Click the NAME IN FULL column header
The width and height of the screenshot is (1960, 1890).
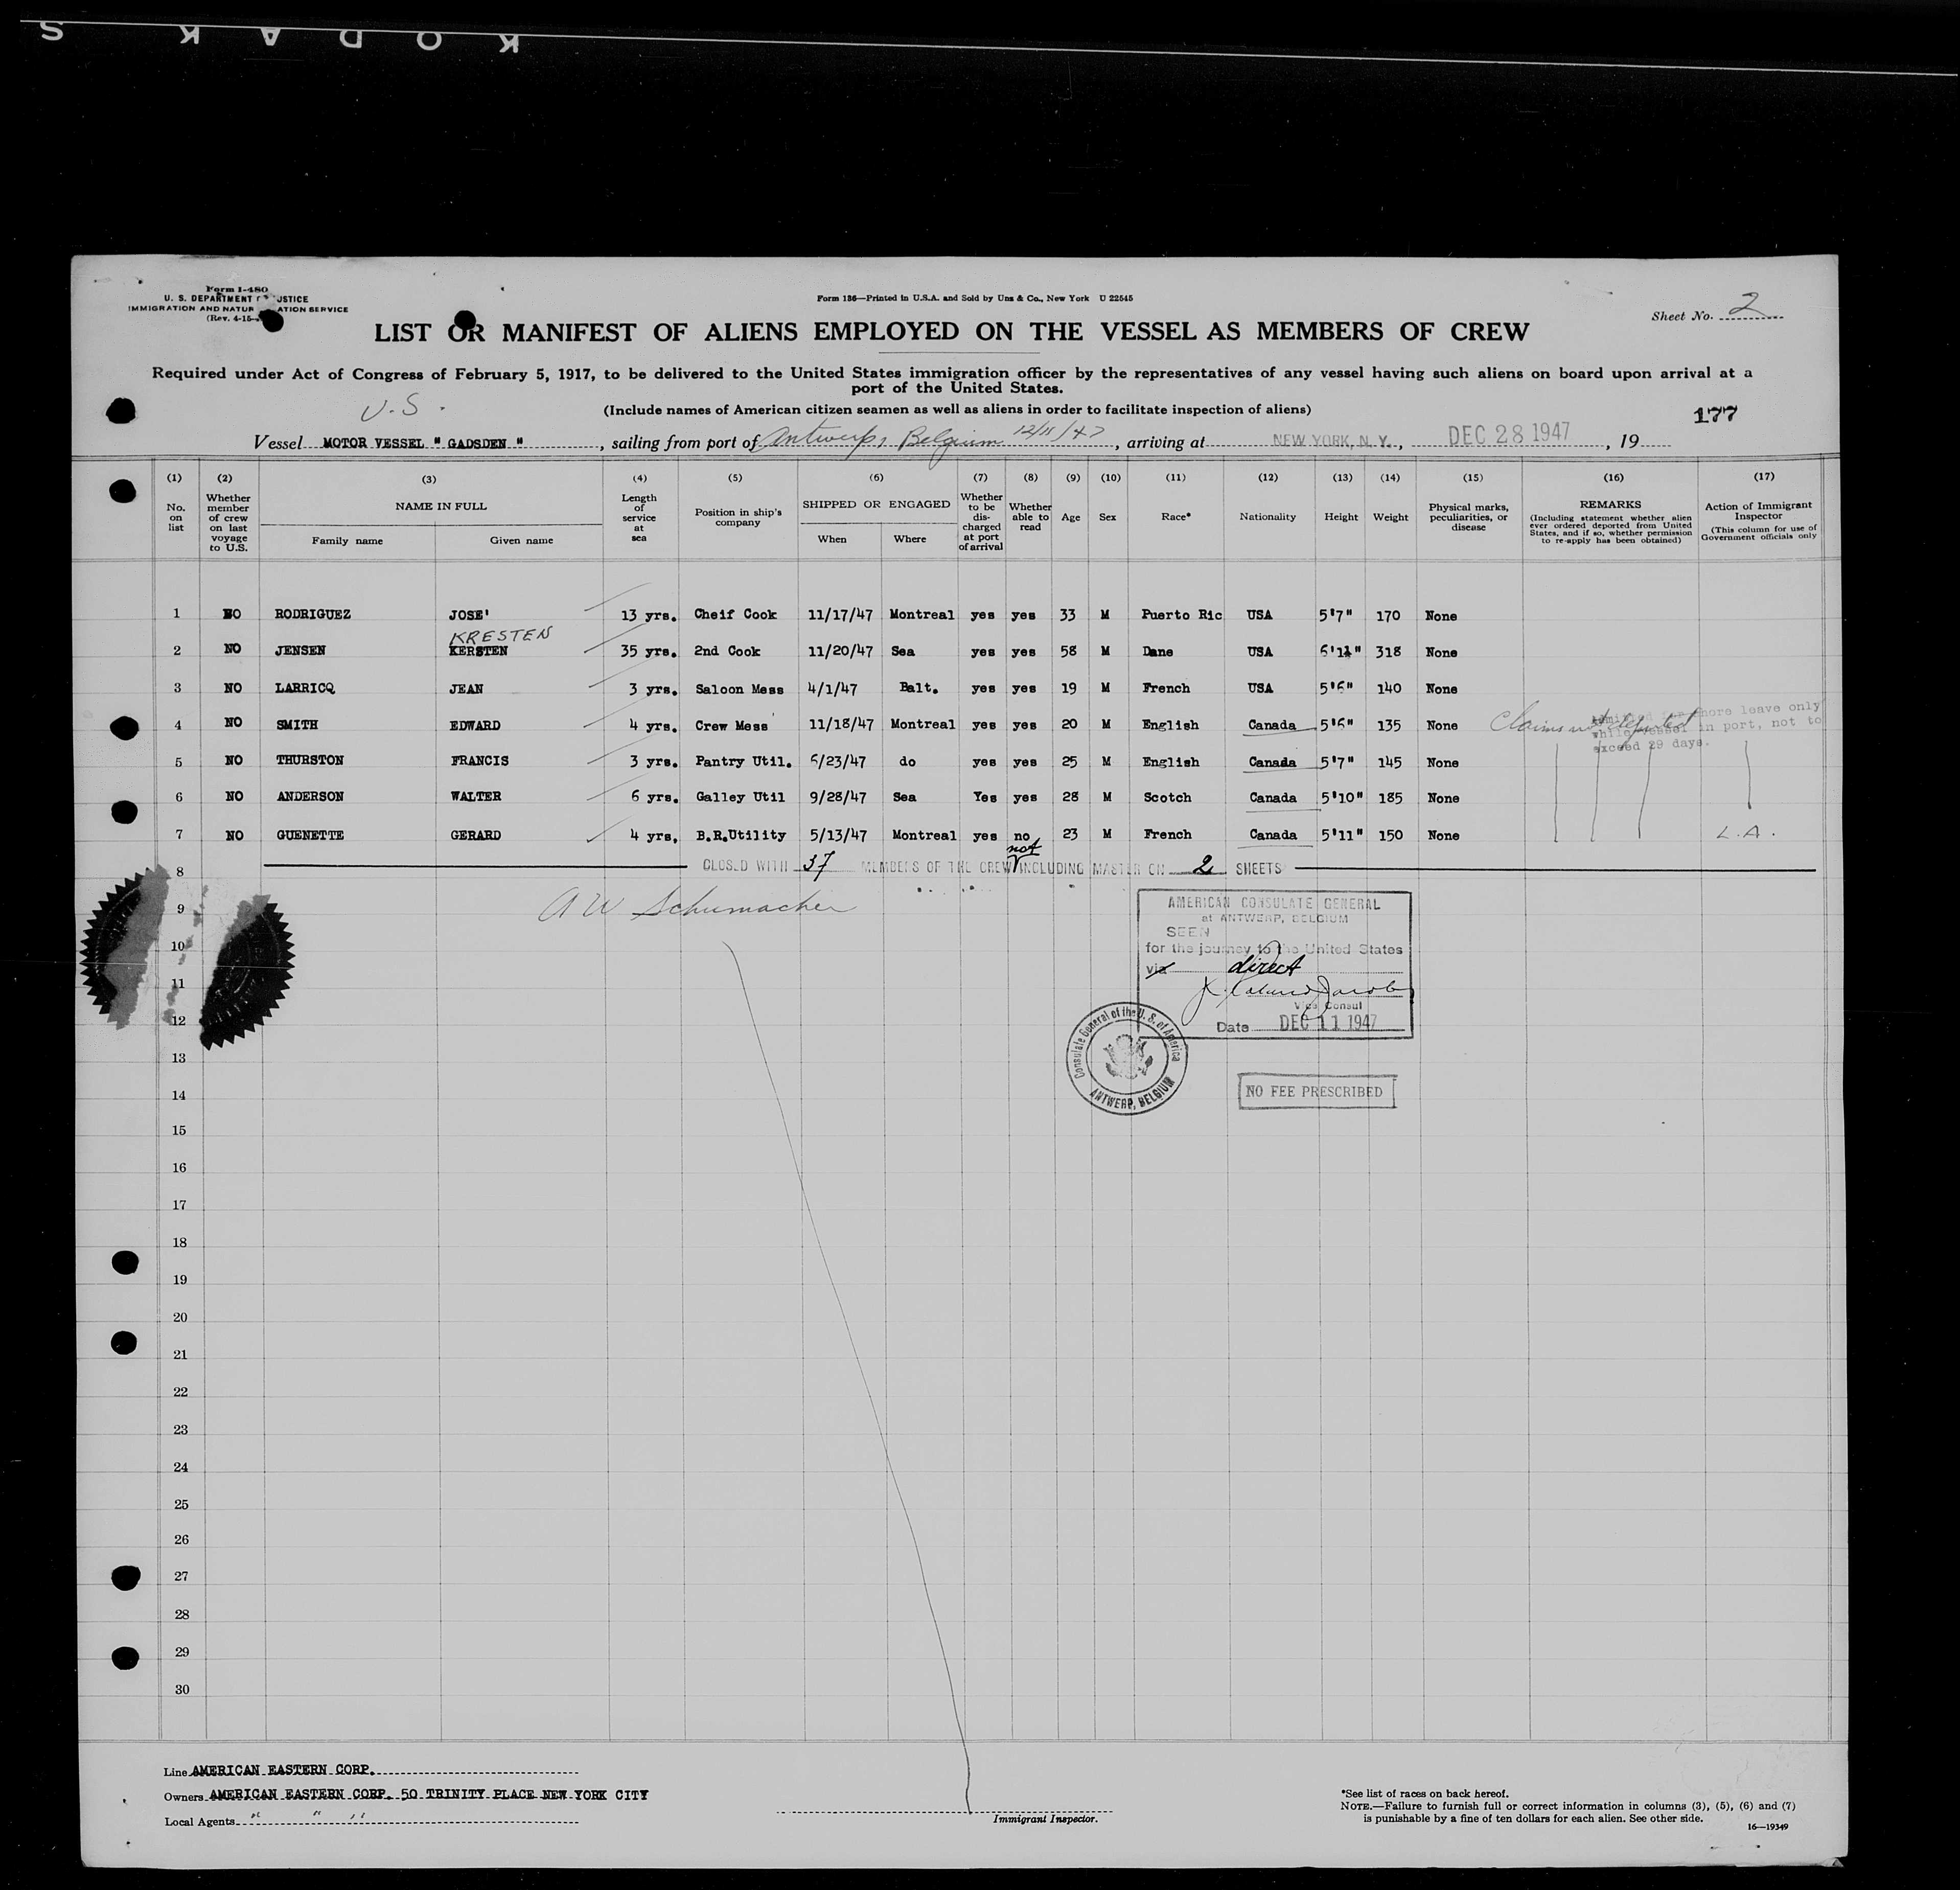click(441, 506)
